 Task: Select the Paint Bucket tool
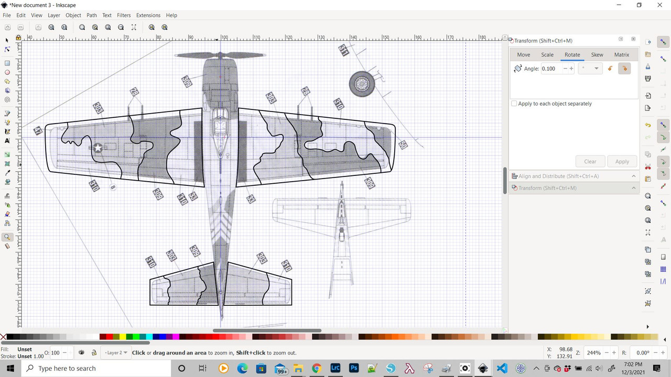click(x=7, y=182)
